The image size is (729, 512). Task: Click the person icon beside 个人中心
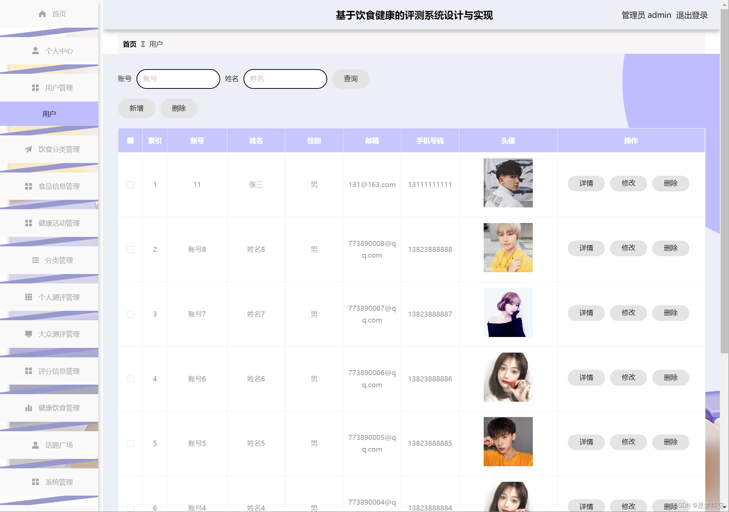tap(35, 51)
